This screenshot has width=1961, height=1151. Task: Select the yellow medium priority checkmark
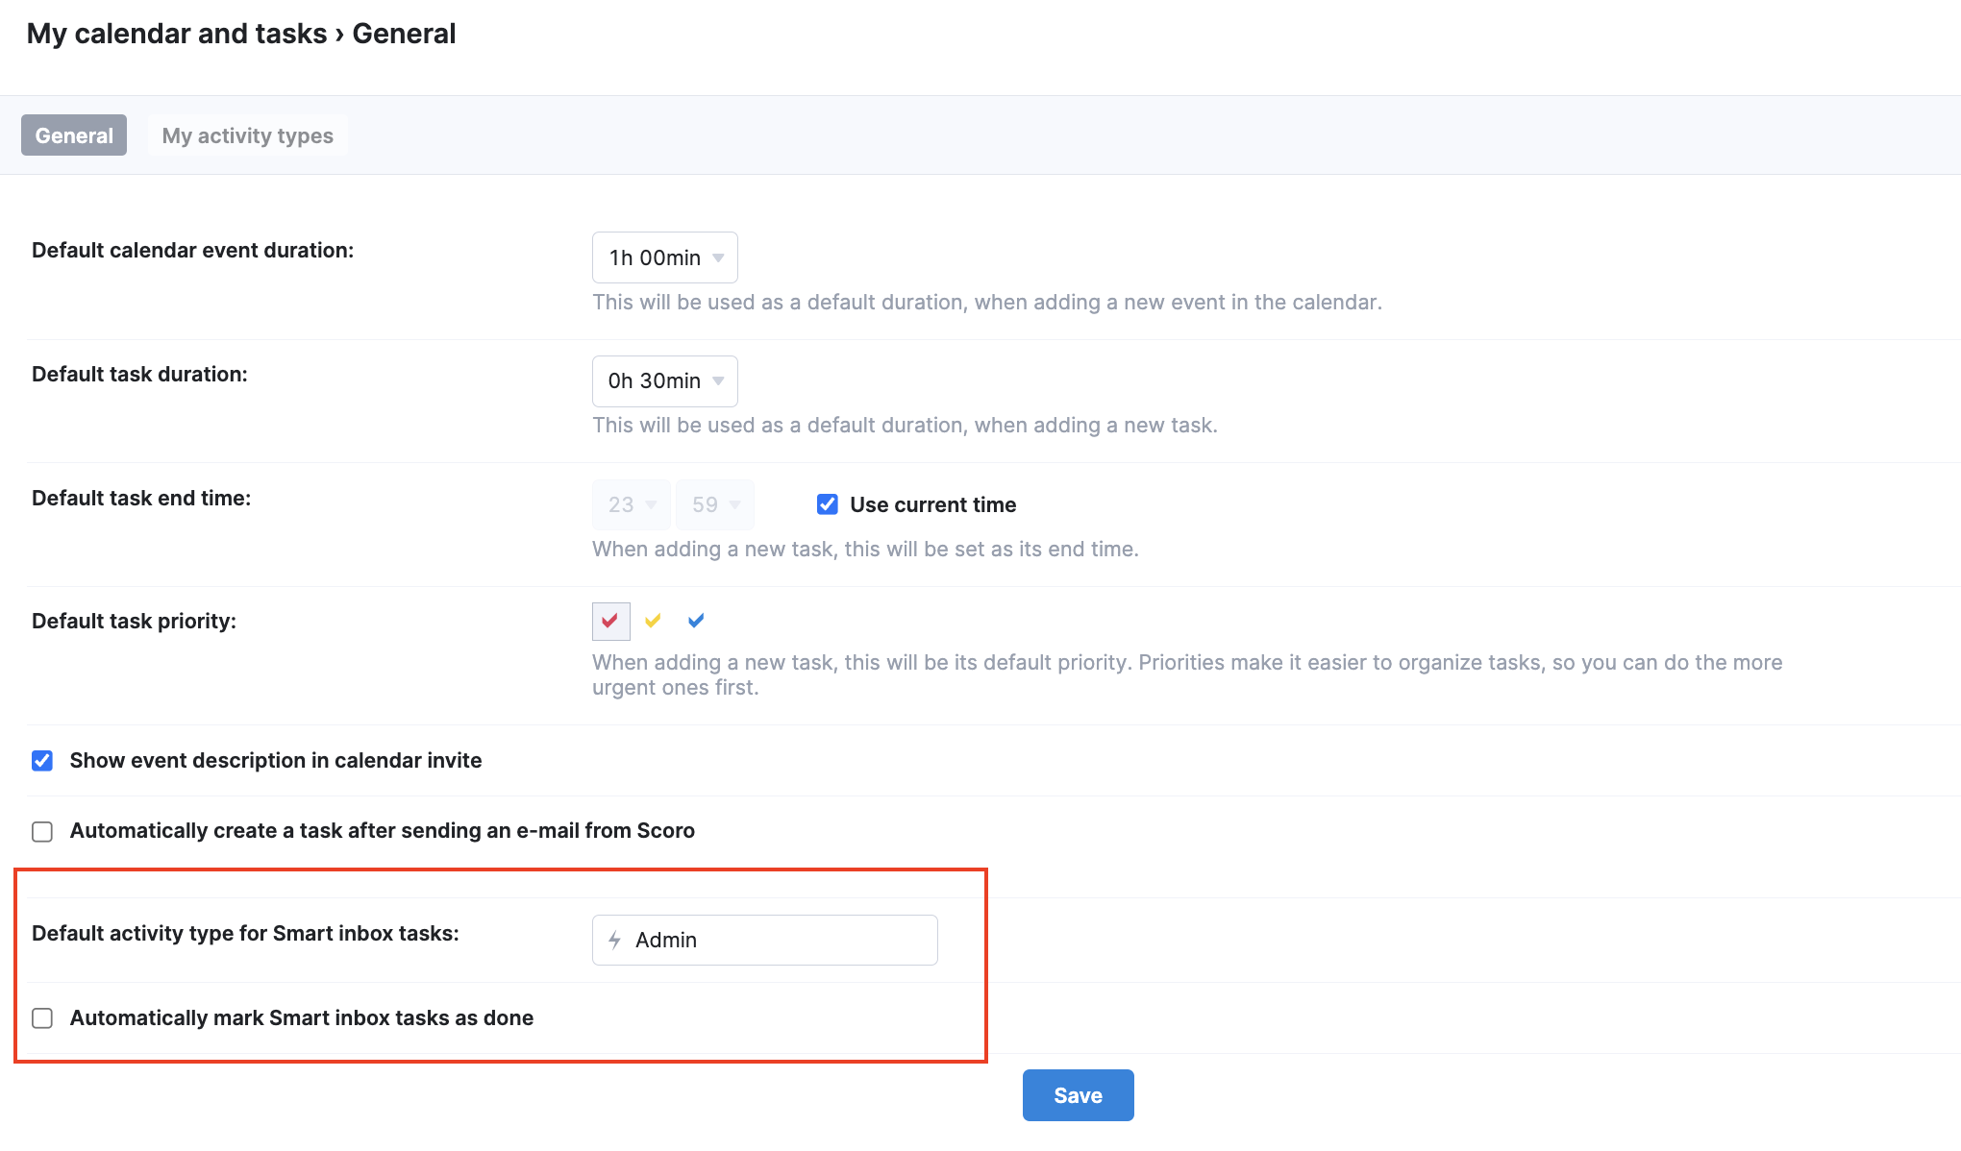point(654,621)
